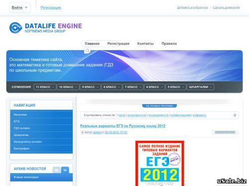Sort articles by популярности link
249x186 pixels.
[136, 115]
